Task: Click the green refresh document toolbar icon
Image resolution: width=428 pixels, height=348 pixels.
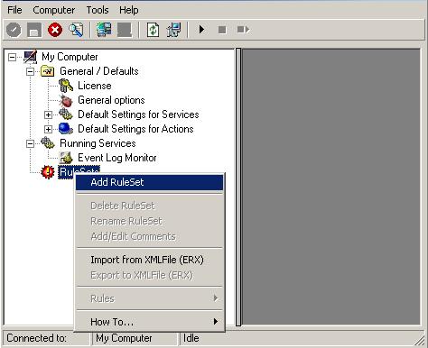Action: coord(153,30)
